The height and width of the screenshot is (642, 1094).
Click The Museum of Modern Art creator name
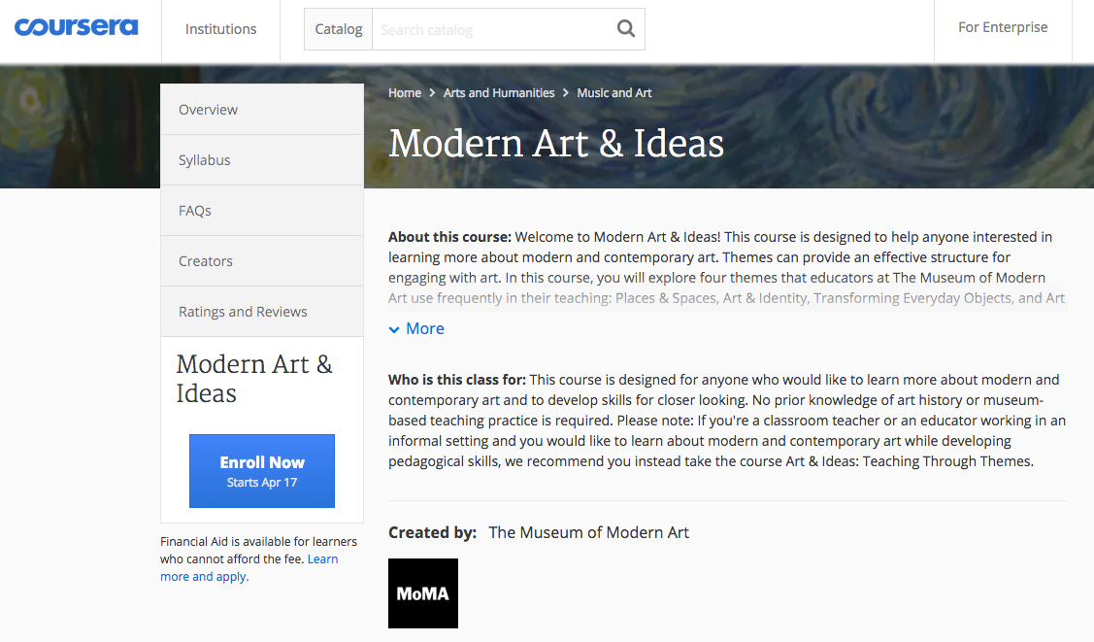(589, 532)
